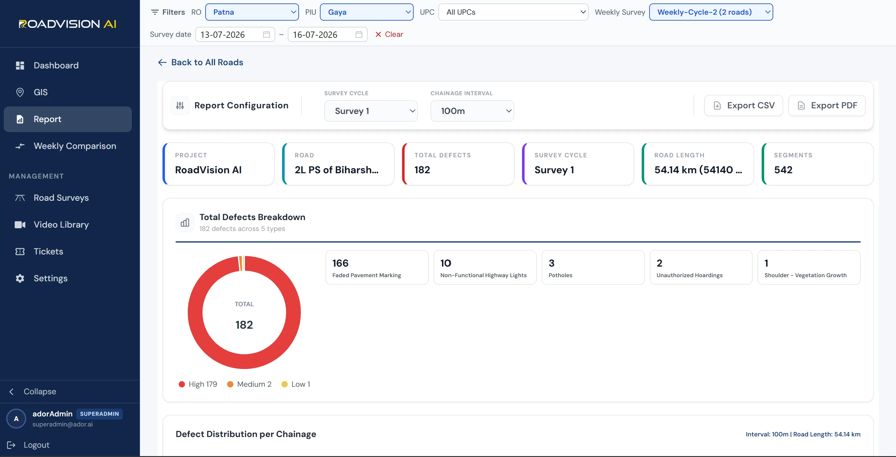Open the Weekly-Cycle-2 survey dropdown
Screen dimensions: 896x457
711,12
